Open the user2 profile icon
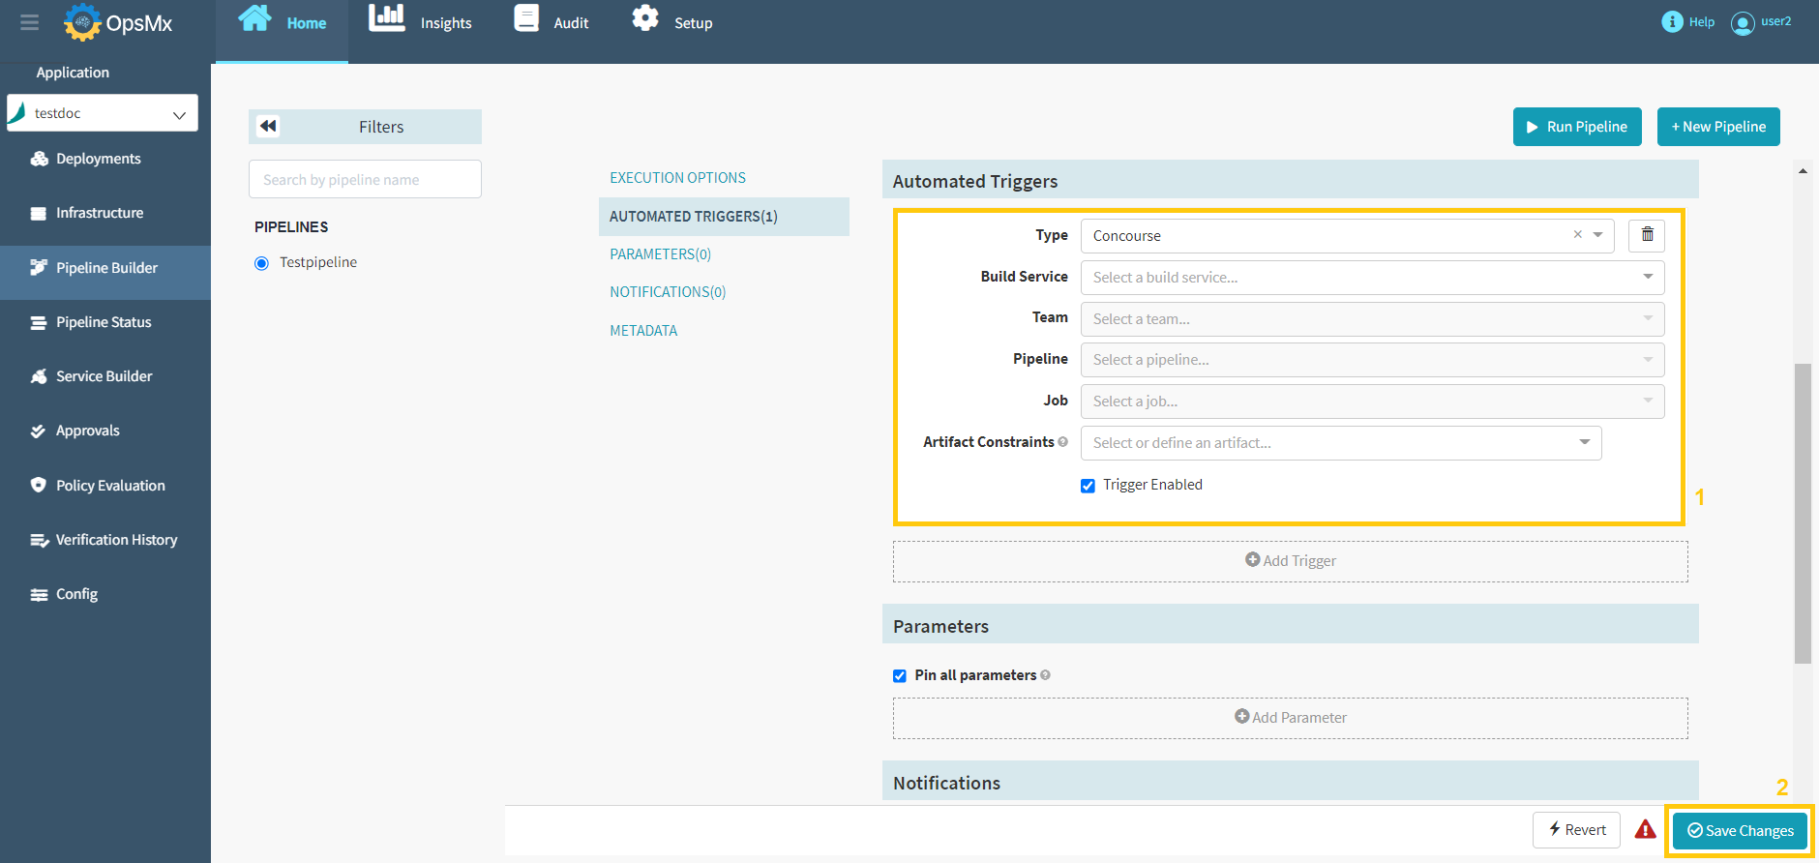The height and width of the screenshot is (863, 1819). point(1743,23)
